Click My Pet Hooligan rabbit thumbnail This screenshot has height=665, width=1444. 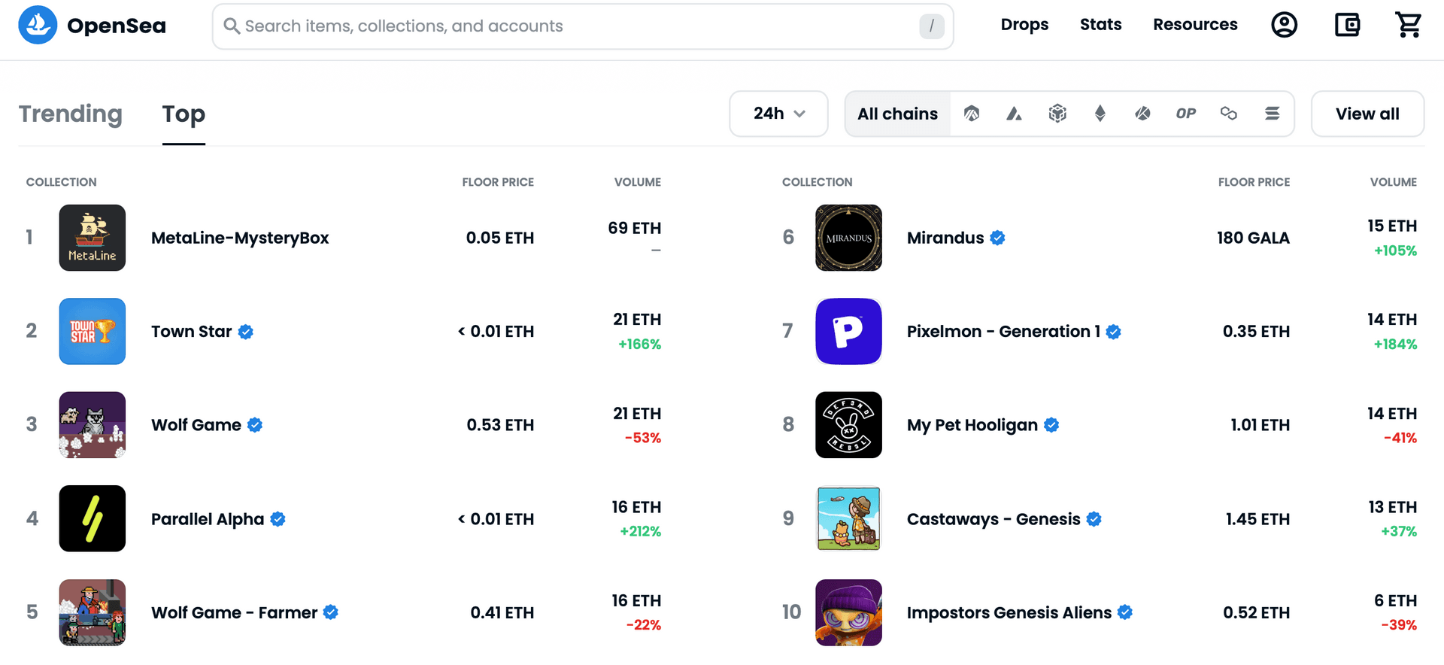pos(848,425)
